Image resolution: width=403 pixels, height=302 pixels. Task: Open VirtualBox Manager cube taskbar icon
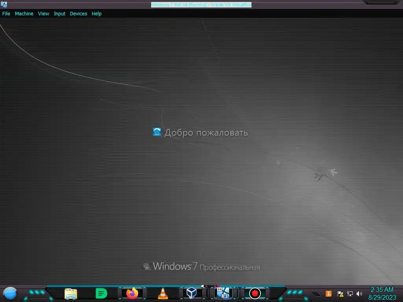(192, 293)
